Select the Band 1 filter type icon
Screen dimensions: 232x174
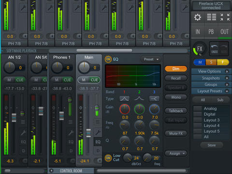tap(124, 99)
